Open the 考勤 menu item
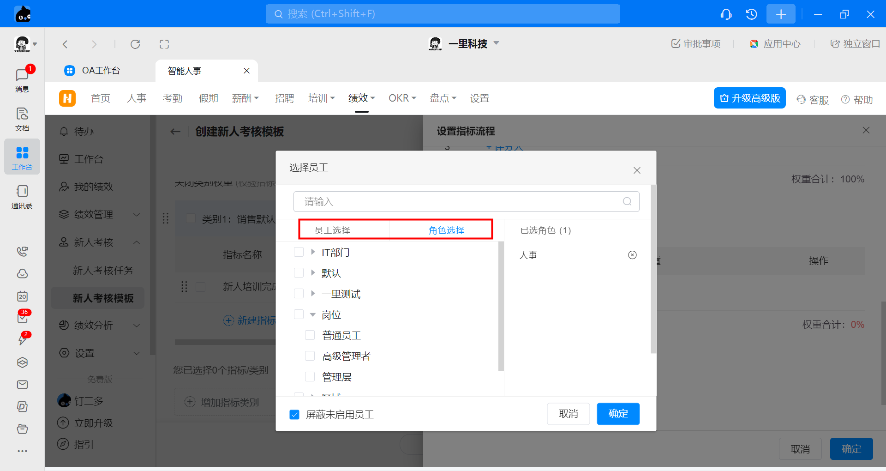 [x=173, y=98]
